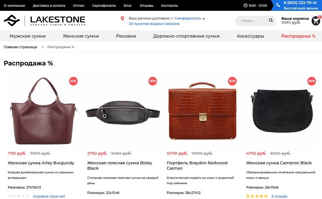Click the phone icon in header
Viewport: 322px width, 199px height.
click(x=278, y=3)
